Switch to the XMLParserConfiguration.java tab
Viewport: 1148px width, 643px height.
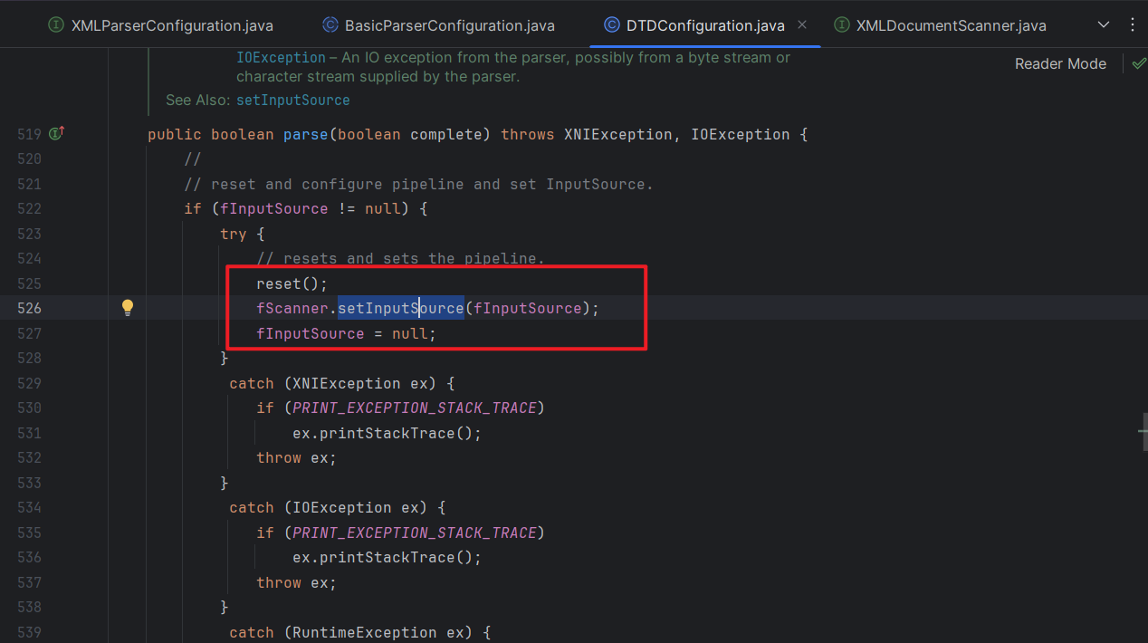pos(172,25)
